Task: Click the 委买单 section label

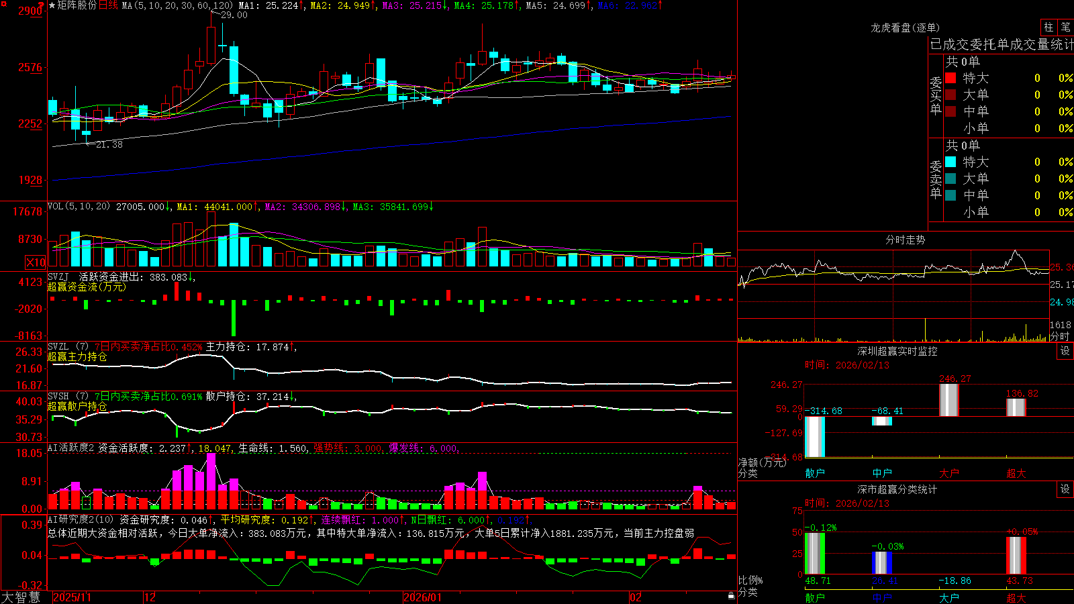Action: [x=936, y=96]
